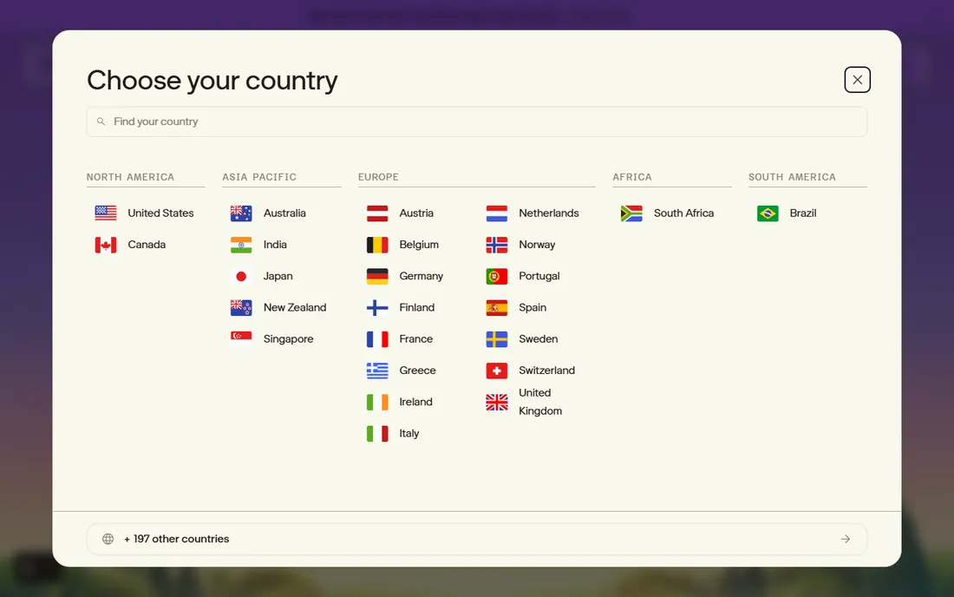The height and width of the screenshot is (597, 954).
Task: Select Portugal country name
Action: [x=539, y=276]
